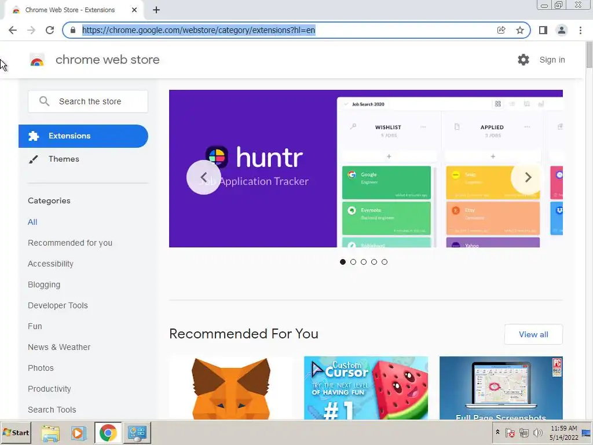Image resolution: width=593 pixels, height=445 pixels.
Task: Click the Sign in link
Action: pyautogui.click(x=552, y=60)
